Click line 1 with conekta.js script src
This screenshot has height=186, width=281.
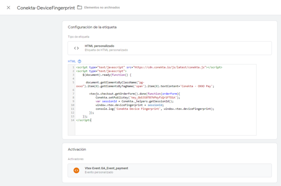click(x=149, y=67)
